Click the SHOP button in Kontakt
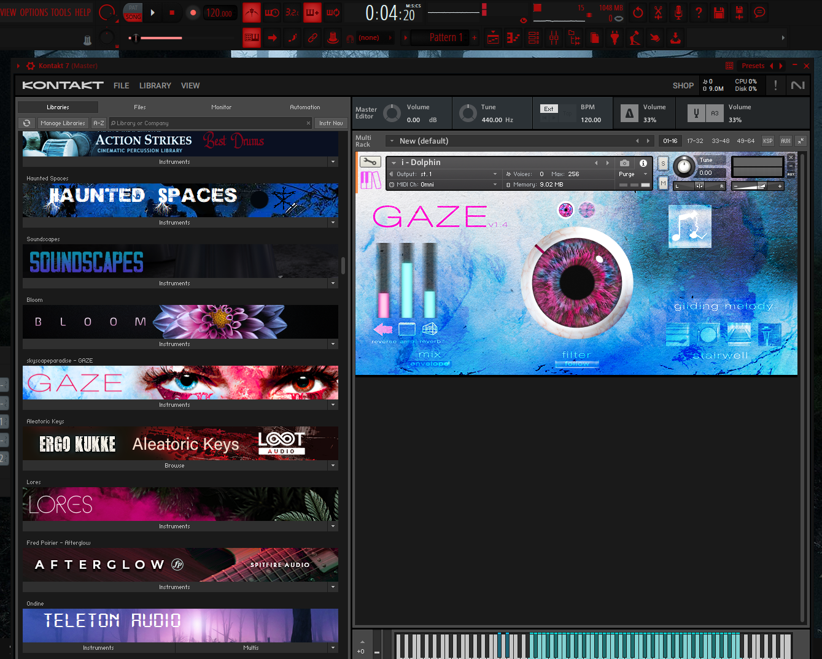Viewport: 822px width, 659px height. (x=683, y=86)
